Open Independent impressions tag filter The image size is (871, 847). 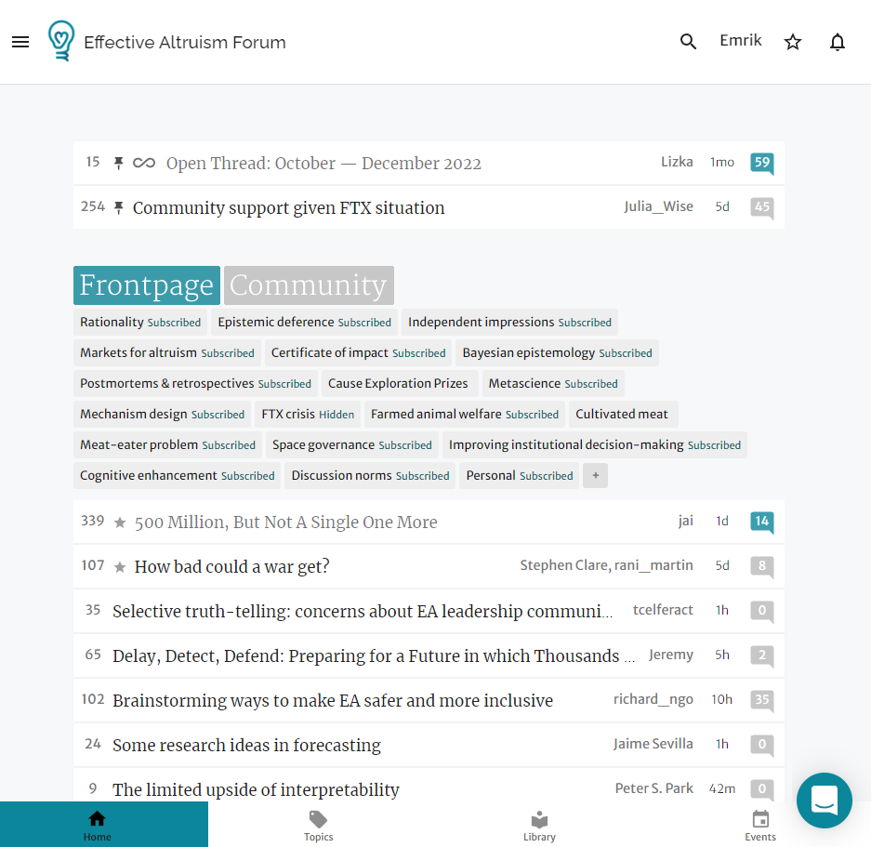pyautogui.click(x=509, y=323)
